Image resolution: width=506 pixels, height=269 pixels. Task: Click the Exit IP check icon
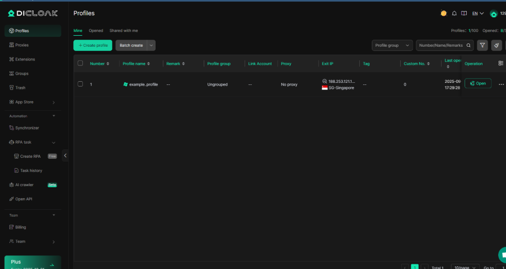coord(325,81)
